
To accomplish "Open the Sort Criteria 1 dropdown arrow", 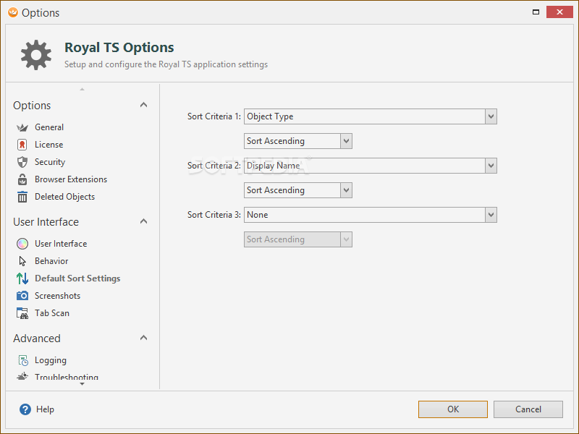I will point(491,116).
